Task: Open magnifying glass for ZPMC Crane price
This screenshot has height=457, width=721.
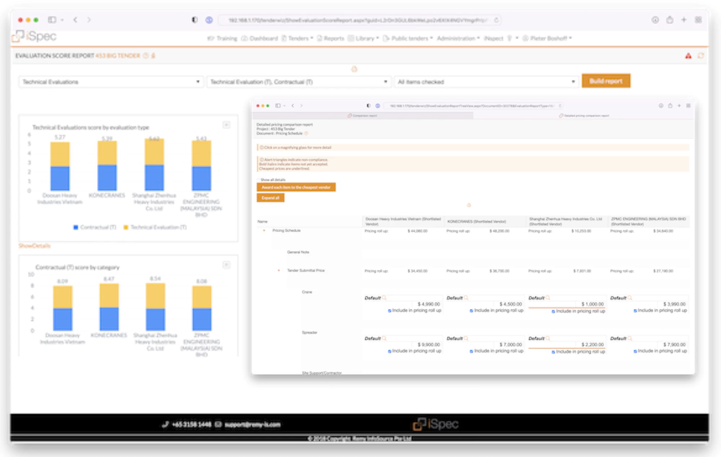Action: (x=630, y=298)
